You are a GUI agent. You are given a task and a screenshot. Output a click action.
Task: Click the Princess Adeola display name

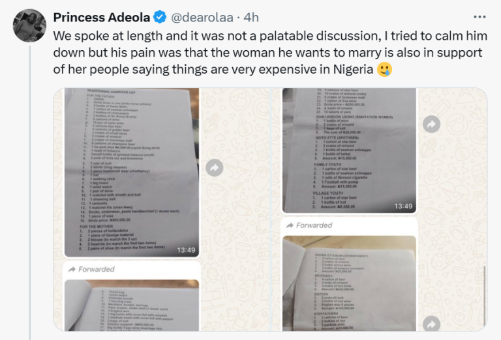click(102, 18)
